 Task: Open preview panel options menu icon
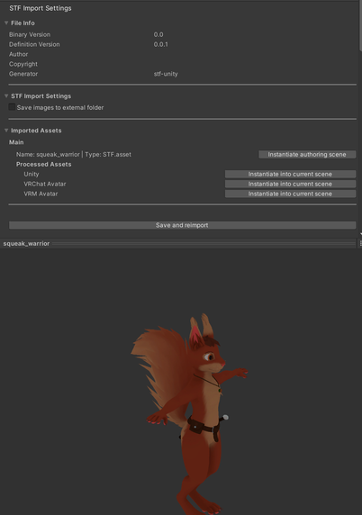(360, 243)
